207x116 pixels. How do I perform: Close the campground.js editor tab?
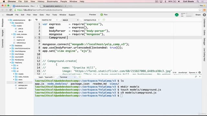(99, 20)
